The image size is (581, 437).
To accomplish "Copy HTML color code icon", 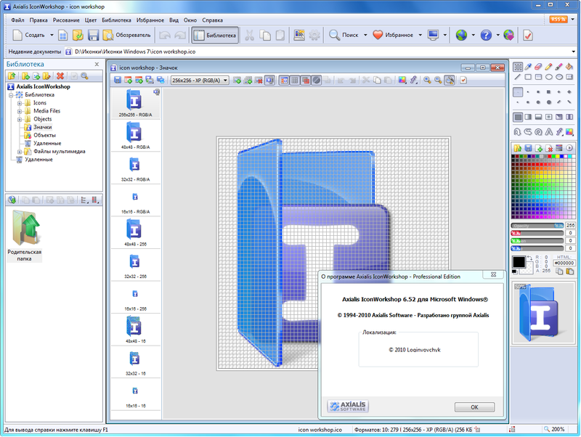I will pos(559,271).
